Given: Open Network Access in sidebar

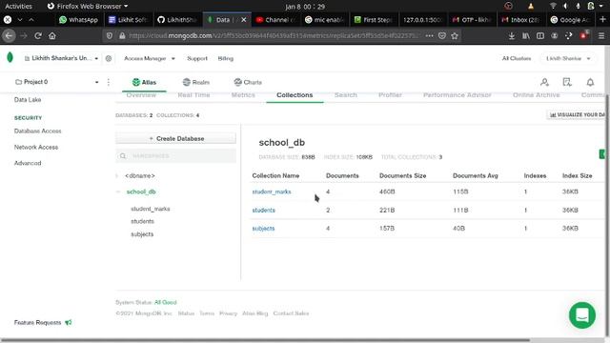Looking at the screenshot, I should [x=36, y=147].
